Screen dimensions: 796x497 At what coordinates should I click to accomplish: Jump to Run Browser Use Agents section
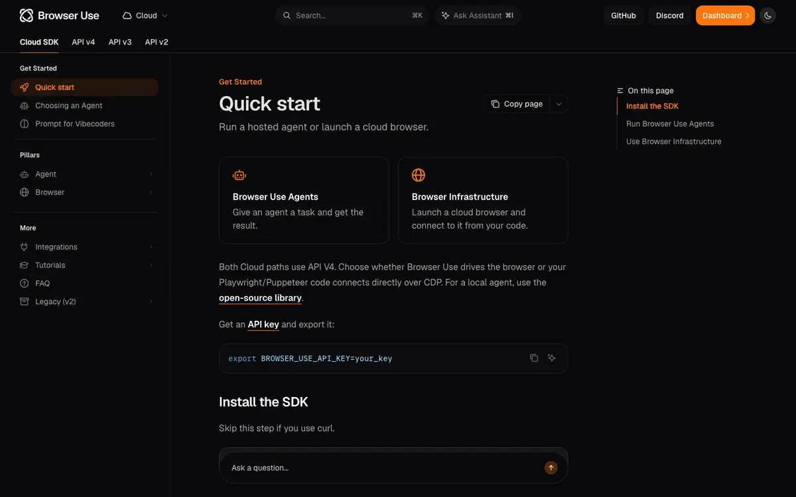click(670, 124)
